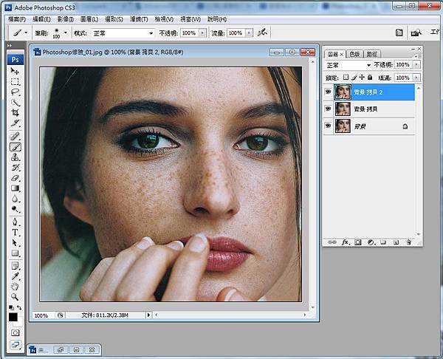This screenshot has height=359, width=443.
Task: Toggle the lock transparent pixels option
Action: click(346, 77)
